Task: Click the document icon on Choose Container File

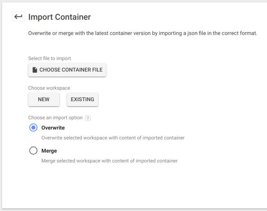Action: pyautogui.click(x=35, y=70)
